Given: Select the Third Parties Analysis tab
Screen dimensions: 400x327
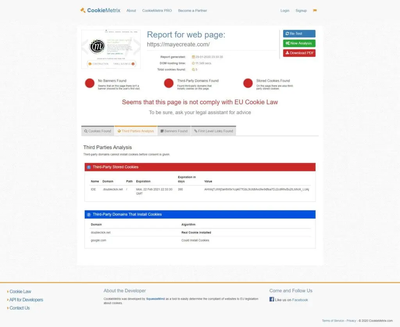Looking at the screenshot, I should 136,131.
